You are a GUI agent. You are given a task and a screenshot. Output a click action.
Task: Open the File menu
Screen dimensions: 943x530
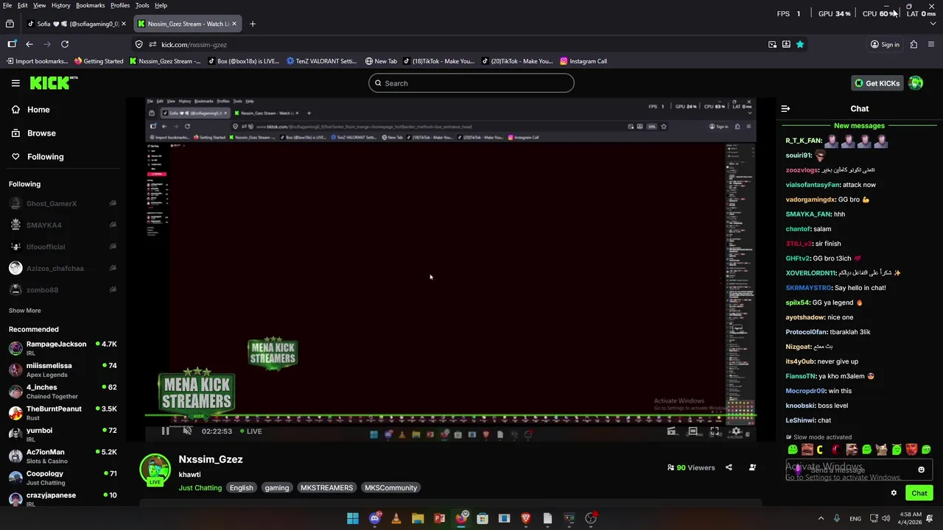pyautogui.click(x=7, y=5)
